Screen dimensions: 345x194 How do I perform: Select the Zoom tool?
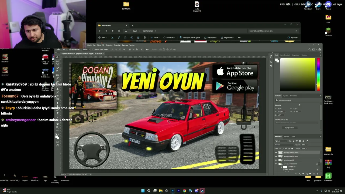tap(57, 127)
